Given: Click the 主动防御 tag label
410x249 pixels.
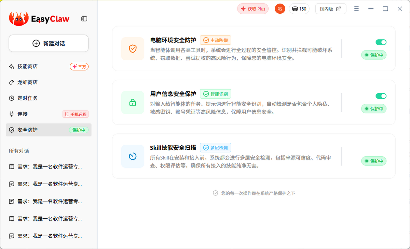Looking at the screenshot, I should pyautogui.click(x=216, y=40).
